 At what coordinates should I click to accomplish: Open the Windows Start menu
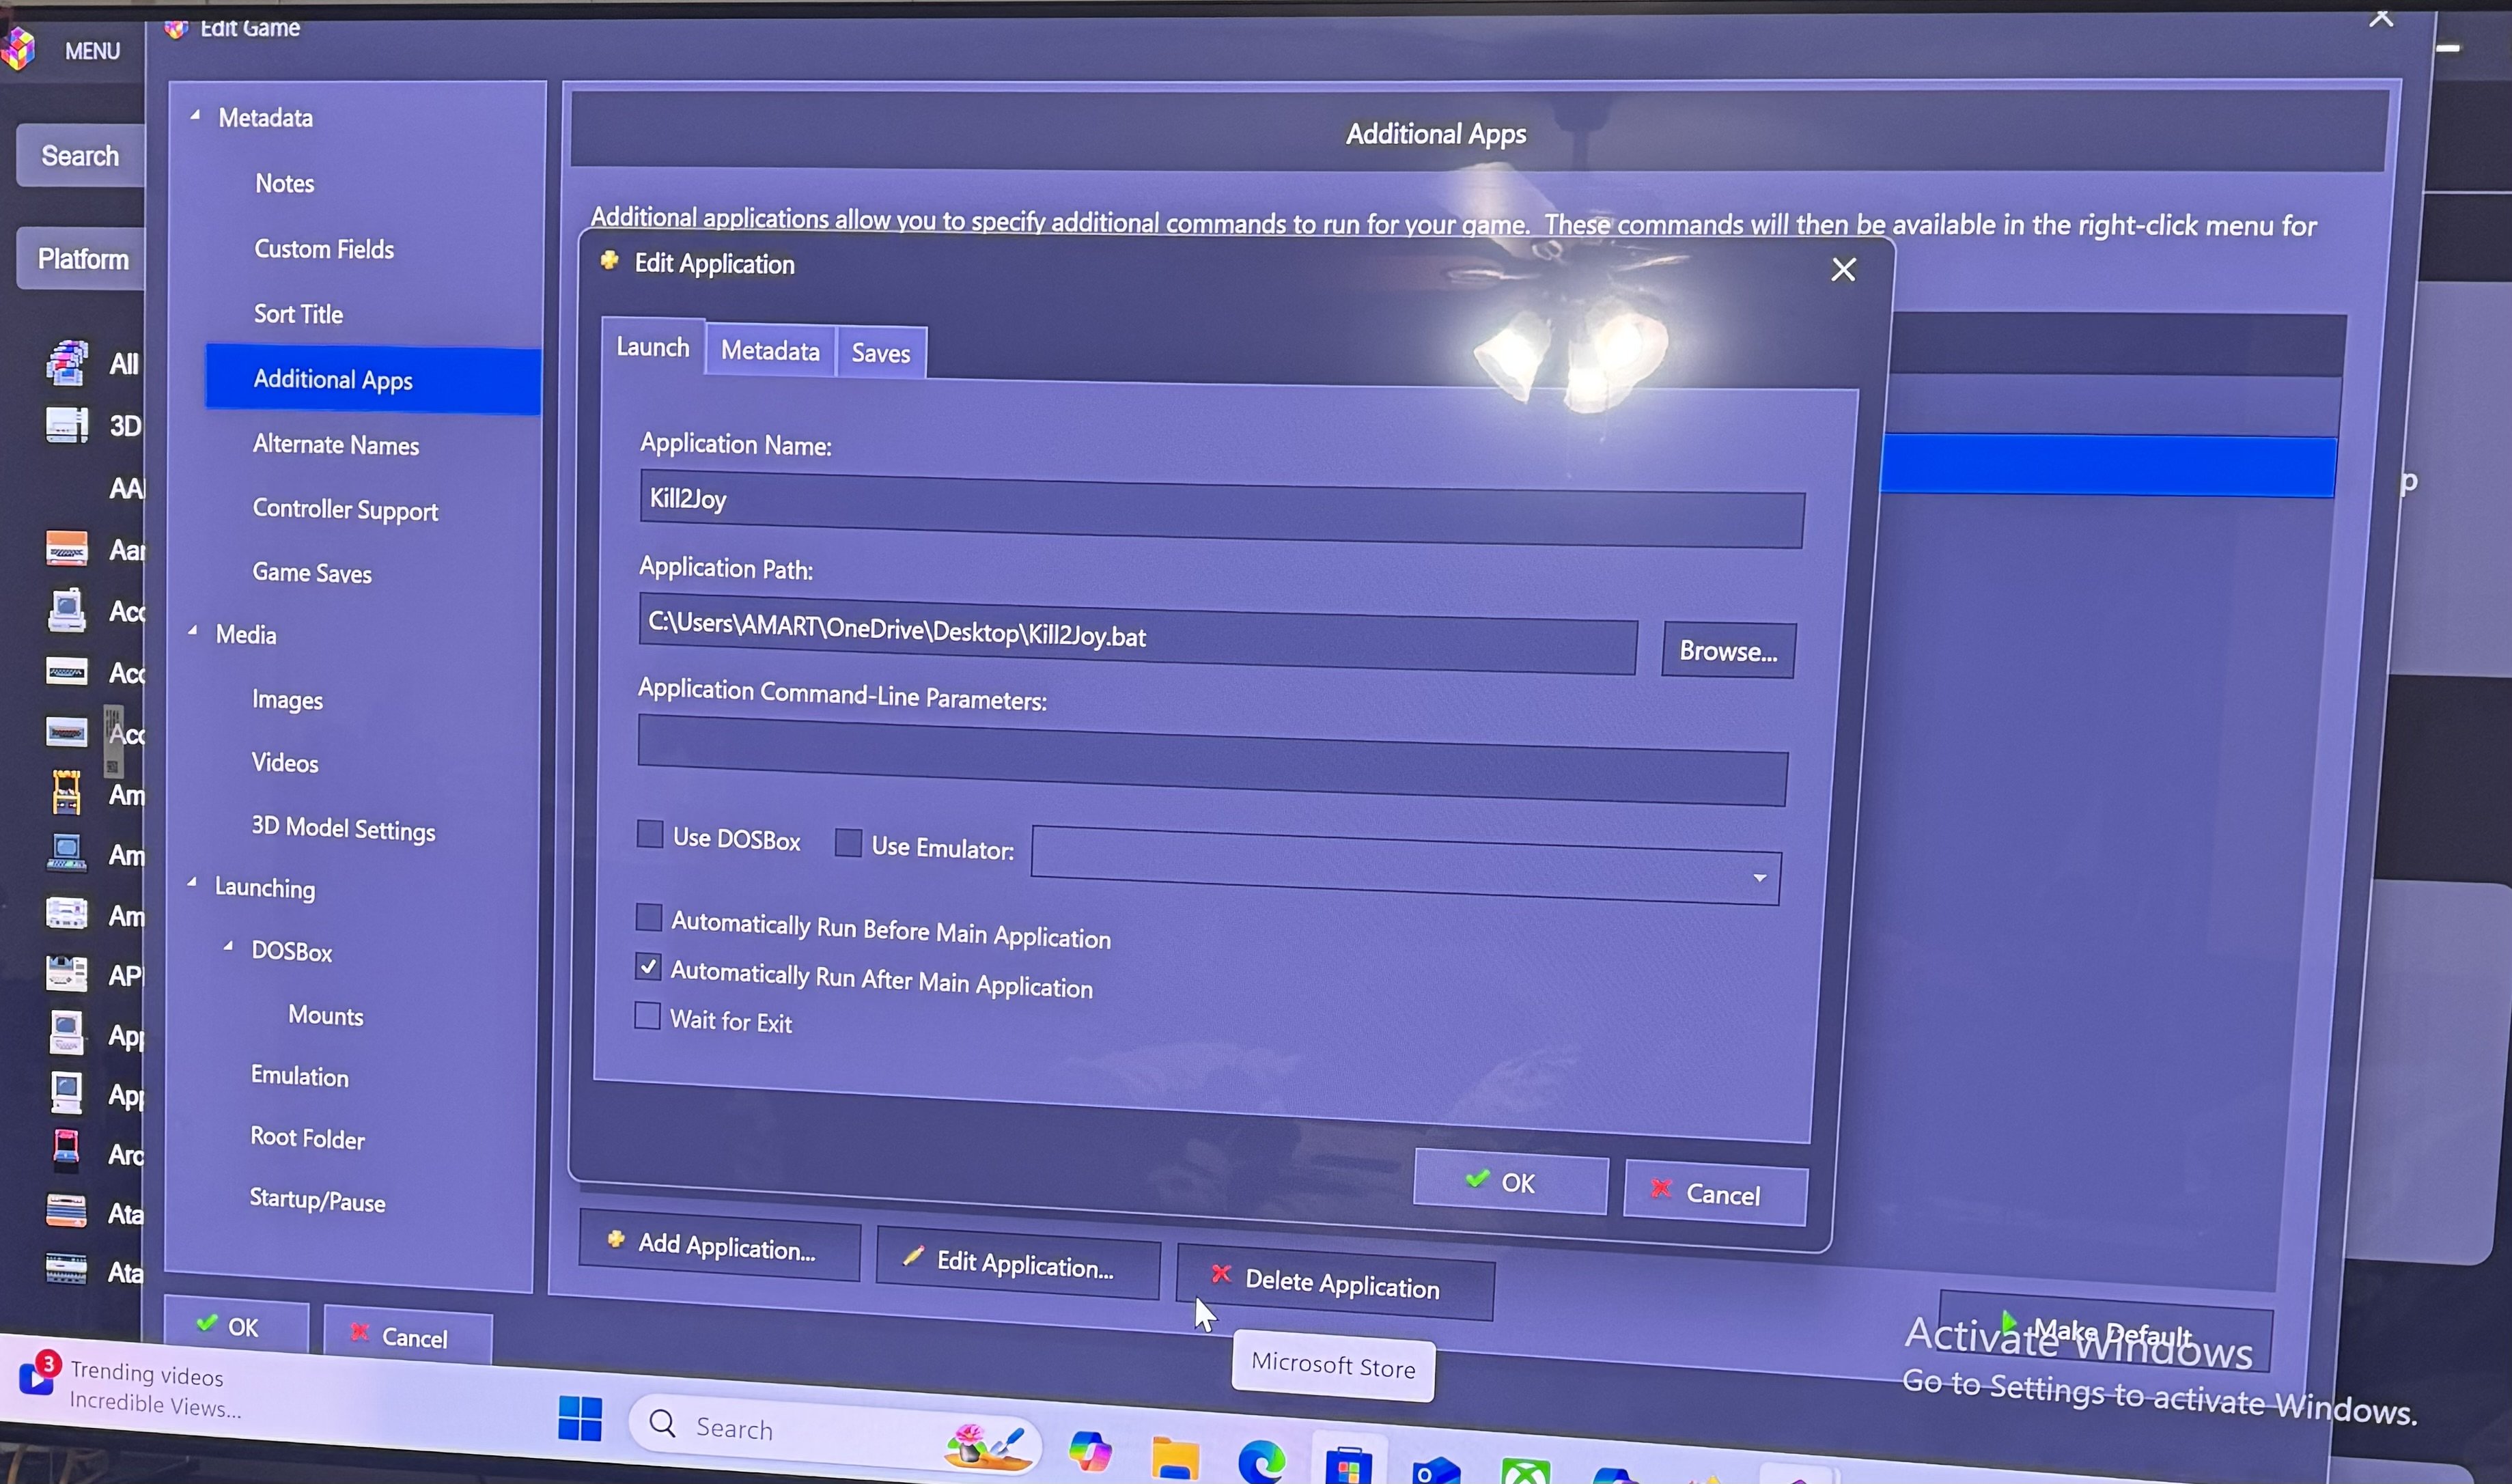580,1418
